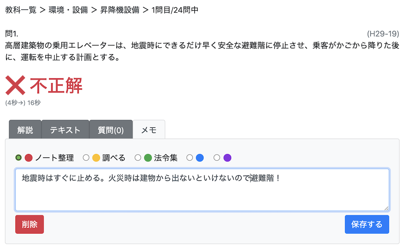Switch to the テキスト tab
Viewport: 406px width, 249px height.
(x=65, y=130)
